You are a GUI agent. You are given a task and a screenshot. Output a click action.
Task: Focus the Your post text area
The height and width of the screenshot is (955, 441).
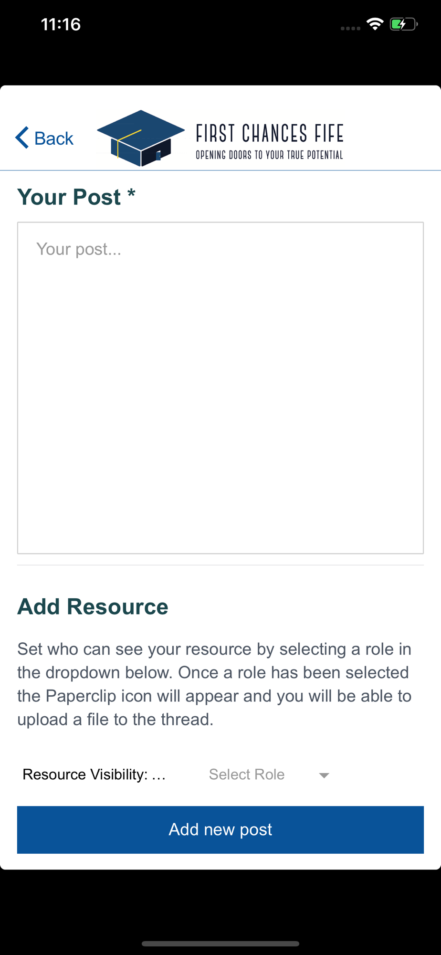tap(220, 388)
